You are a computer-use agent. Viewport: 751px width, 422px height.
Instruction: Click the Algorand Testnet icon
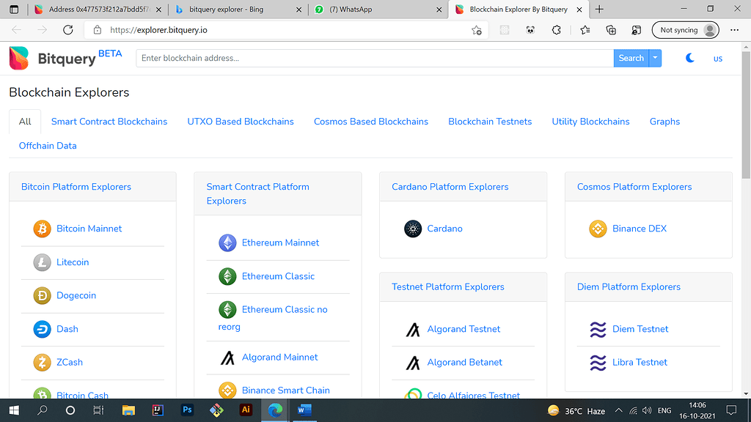[412, 329]
